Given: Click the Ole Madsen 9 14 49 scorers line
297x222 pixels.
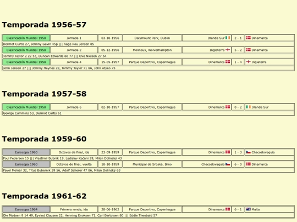Looking at the screenshot, I should coord(148,215).
